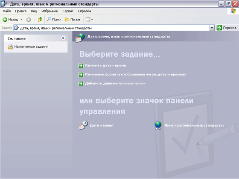
Task: Open the address bar dropdown arrow
Action: pyautogui.click(x=212, y=28)
